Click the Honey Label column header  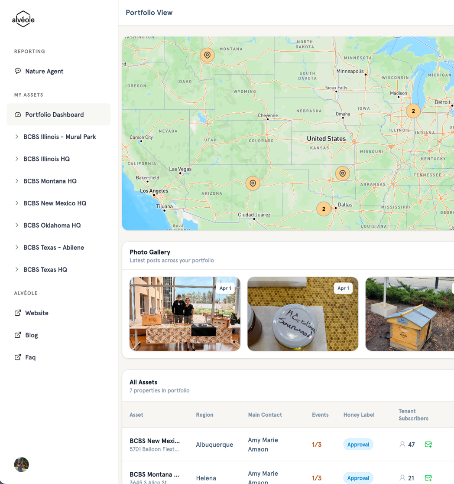(359, 415)
